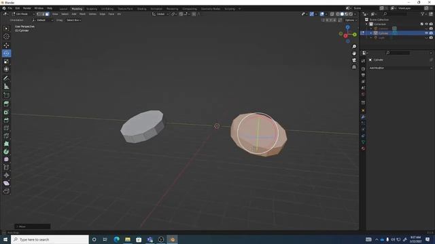Select the Spin tool

tap(6, 152)
